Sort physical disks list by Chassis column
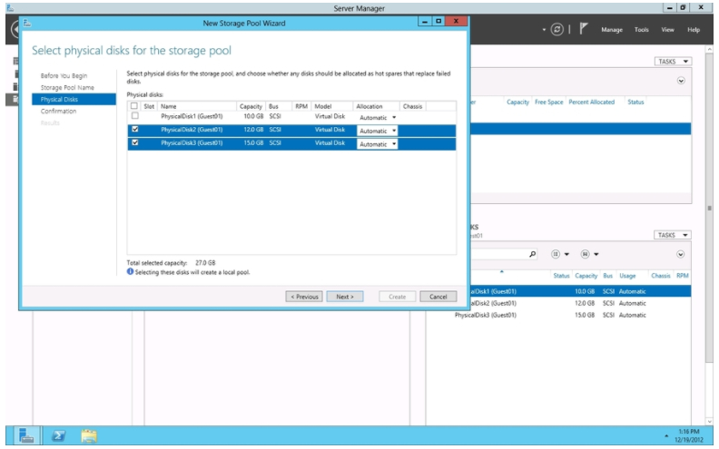The image size is (719, 449). pos(660,276)
